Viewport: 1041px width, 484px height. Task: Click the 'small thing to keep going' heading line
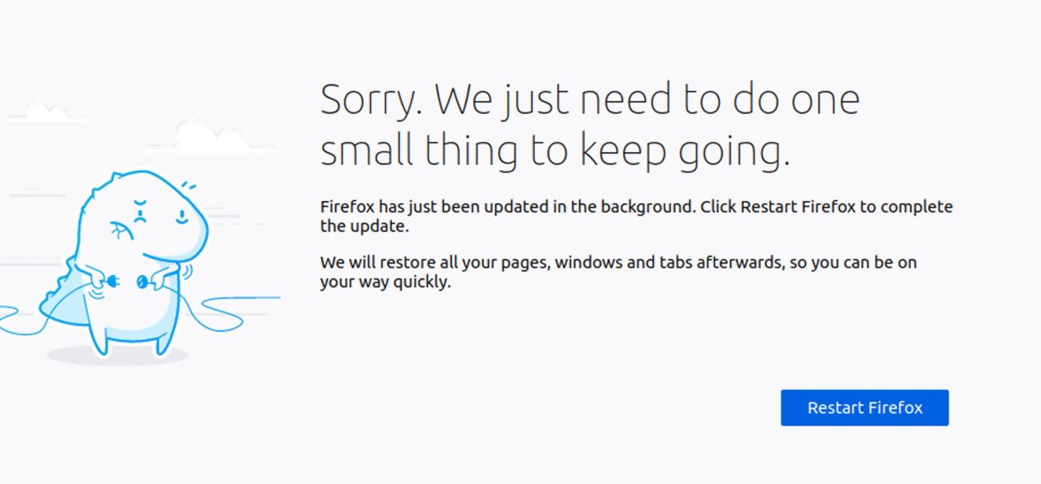point(555,151)
